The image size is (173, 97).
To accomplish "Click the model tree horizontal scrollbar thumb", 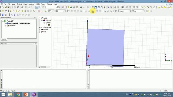I will click(43, 67).
